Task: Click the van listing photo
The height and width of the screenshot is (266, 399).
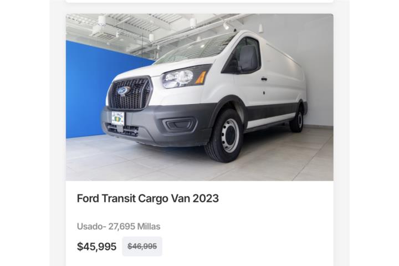Action: tap(199, 97)
